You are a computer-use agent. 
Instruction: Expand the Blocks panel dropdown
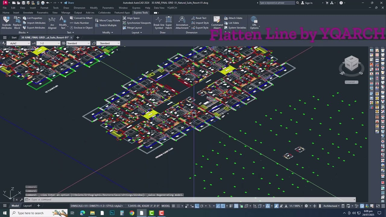coord(23,33)
